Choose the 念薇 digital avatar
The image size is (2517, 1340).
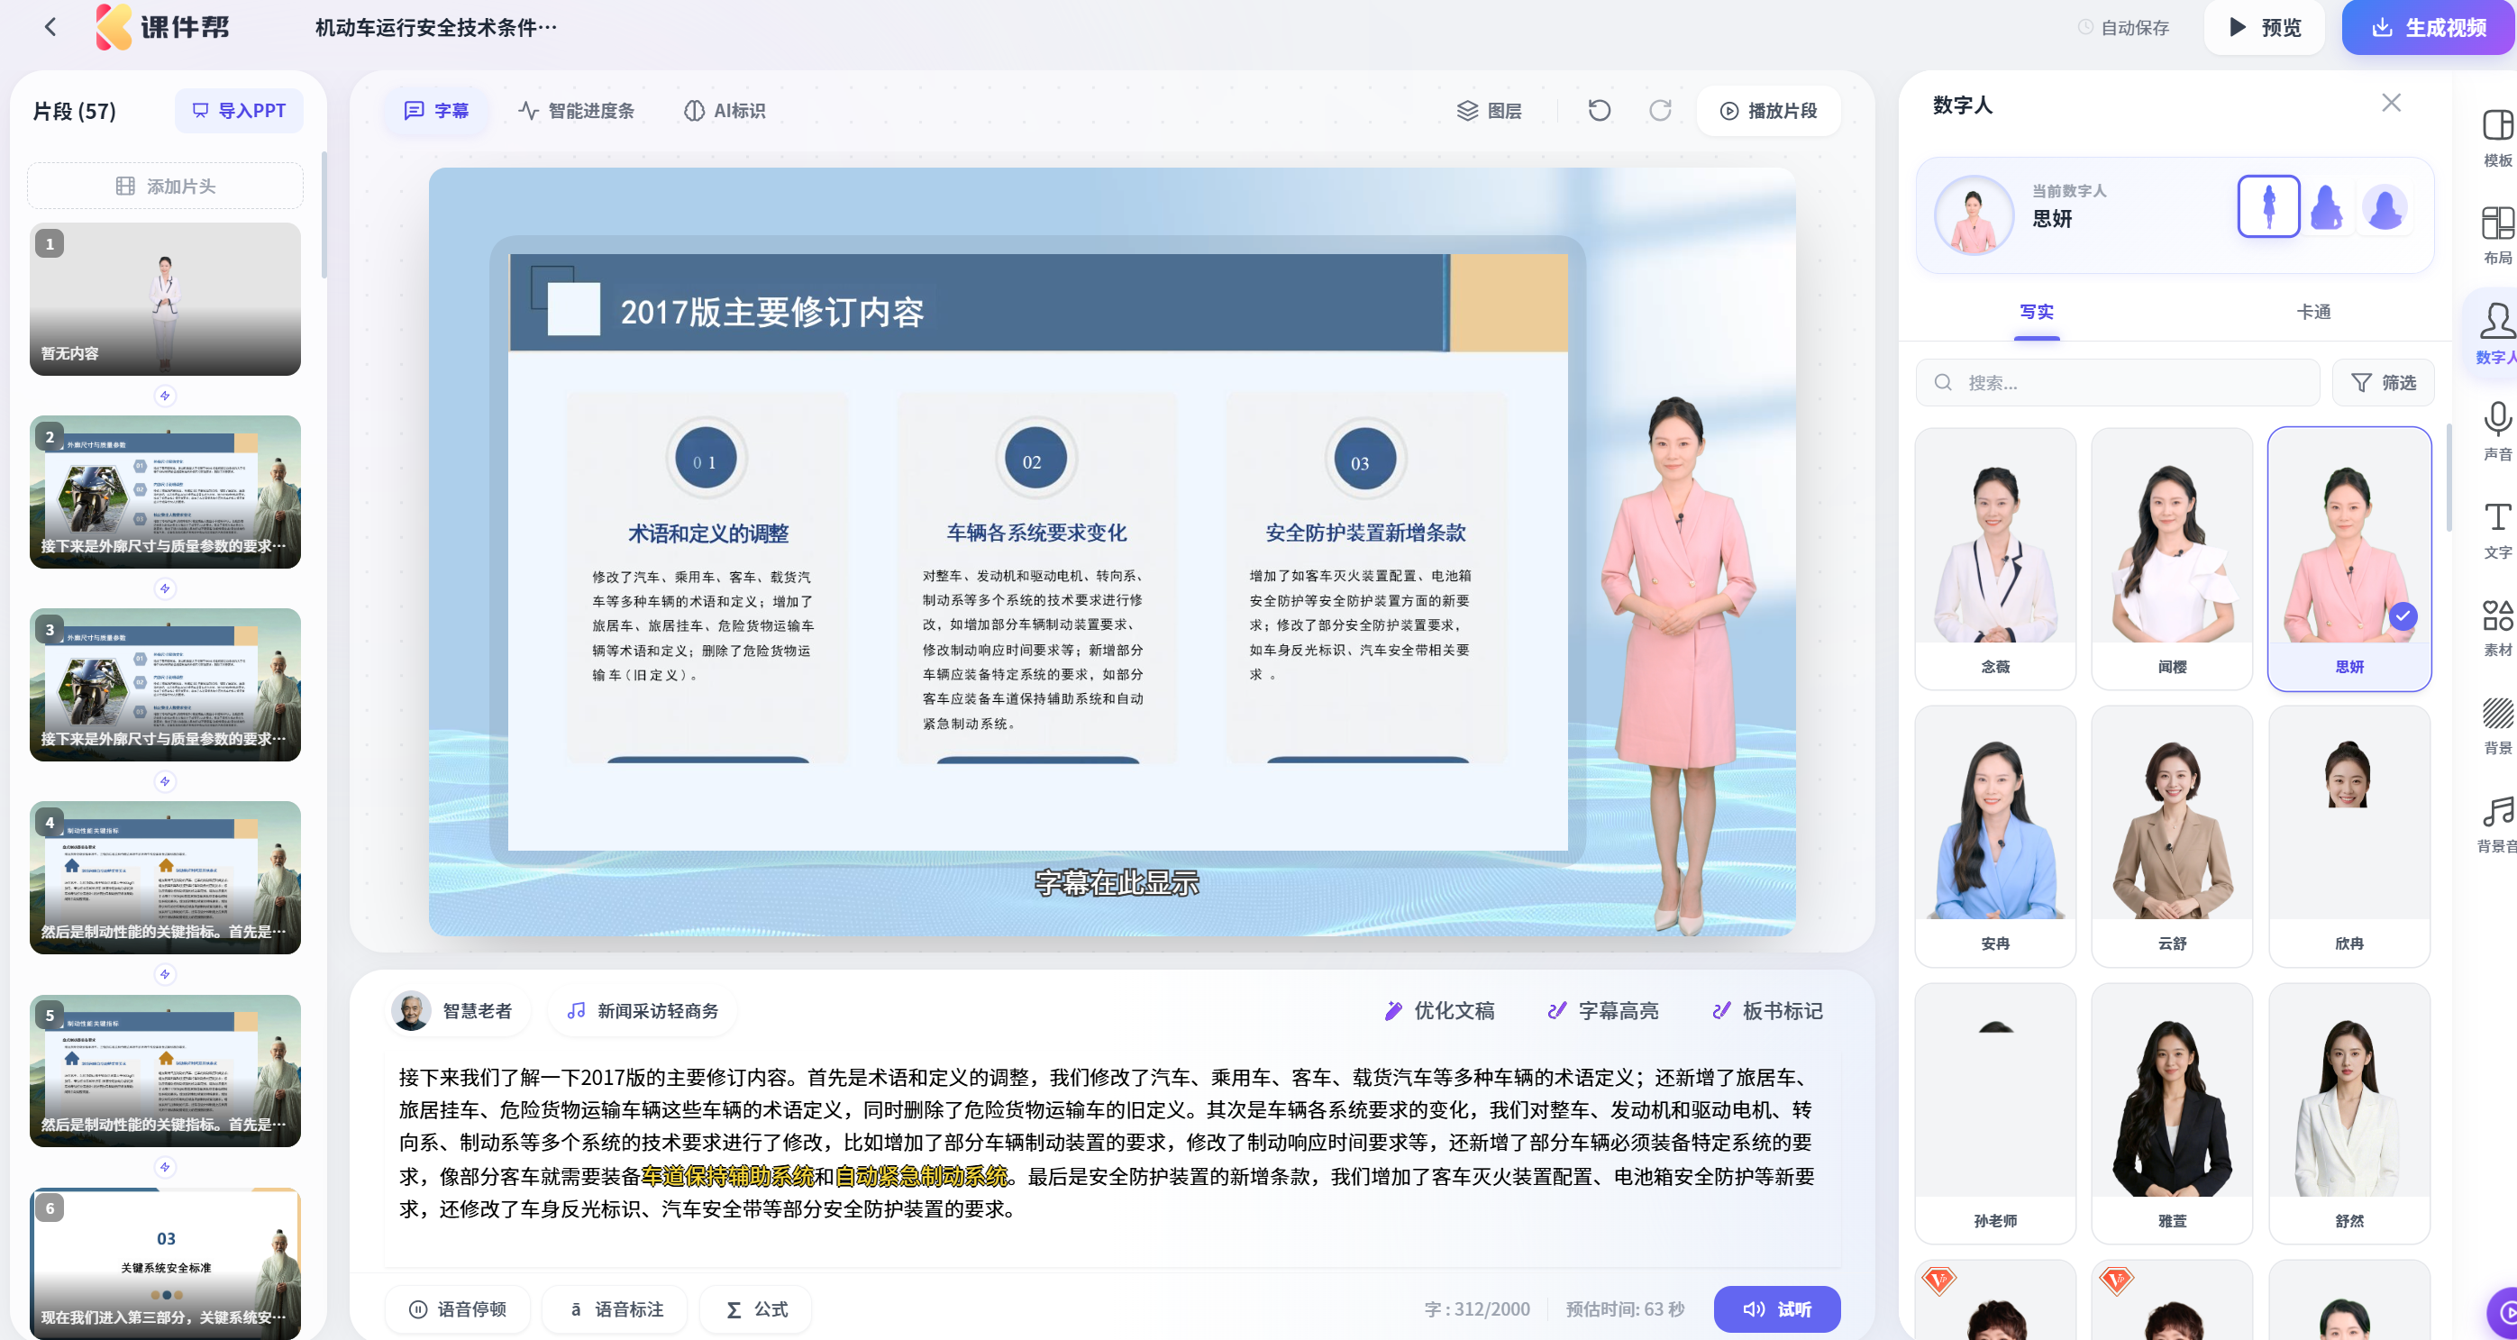[x=1995, y=558]
